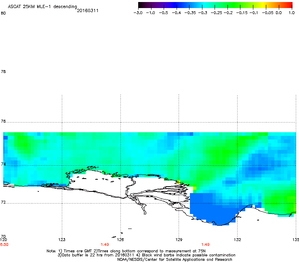Click the NOAA/NESDIS credit line
Image resolution: width=299 pixels, height=262 pixels.
tap(175, 260)
